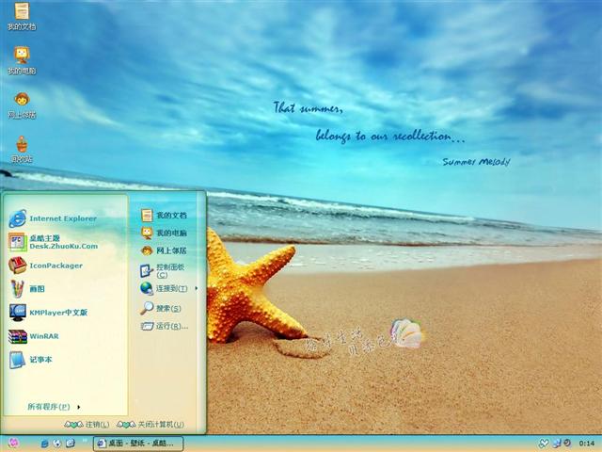Open 搜索(S) search
Viewport: 602px width, 452px height.
click(x=161, y=308)
